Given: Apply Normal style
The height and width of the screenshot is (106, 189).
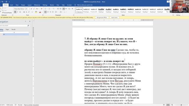Looking at the screenshot, I should pyautogui.click(x=79, y=10).
